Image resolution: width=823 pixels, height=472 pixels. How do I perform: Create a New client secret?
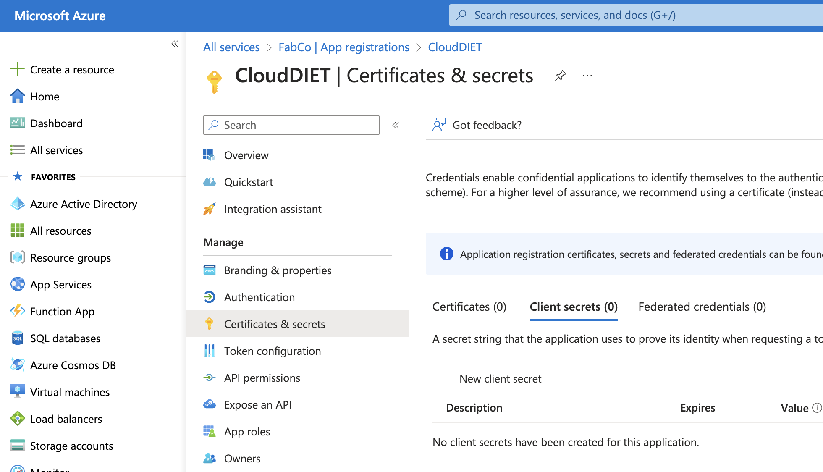pyautogui.click(x=490, y=378)
